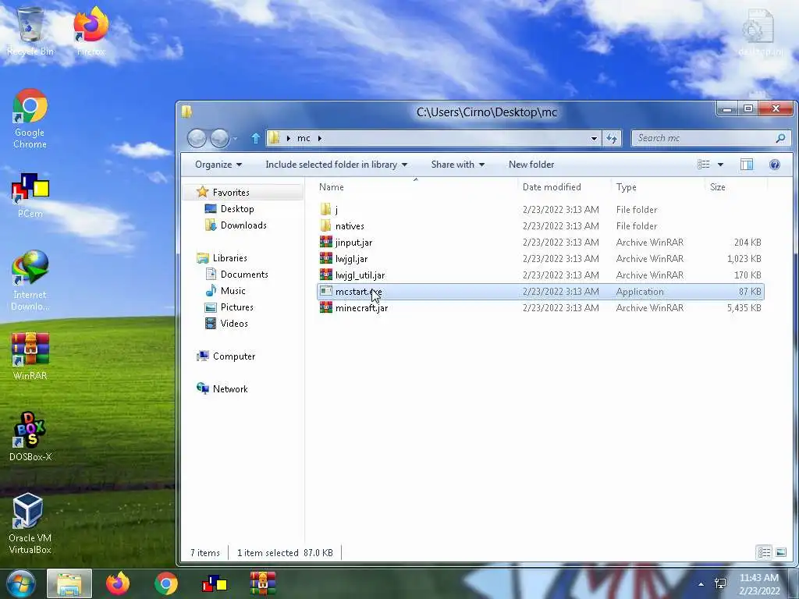The width and height of the screenshot is (799, 599).
Task: Select the desktop.ini file on desktop
Action: 760,31
